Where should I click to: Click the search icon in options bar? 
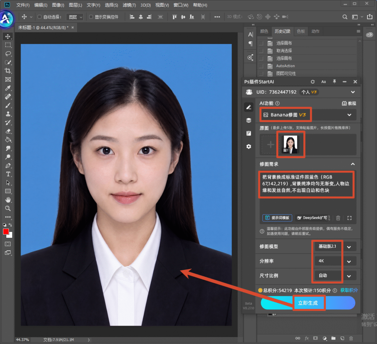(345, 17)
